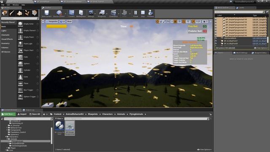Image resolution: width=270 pixels, height=152 pixels.
Task: Open the viewport options dropdown arrow
Action: tap(43, 22)
